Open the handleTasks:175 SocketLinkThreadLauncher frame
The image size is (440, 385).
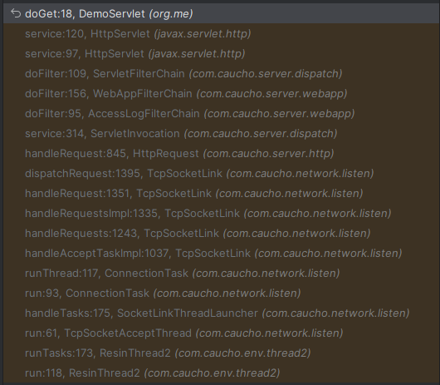click(222, 313)
